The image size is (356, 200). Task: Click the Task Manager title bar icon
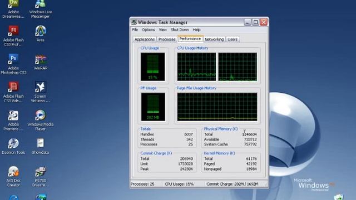click(134, 22)
